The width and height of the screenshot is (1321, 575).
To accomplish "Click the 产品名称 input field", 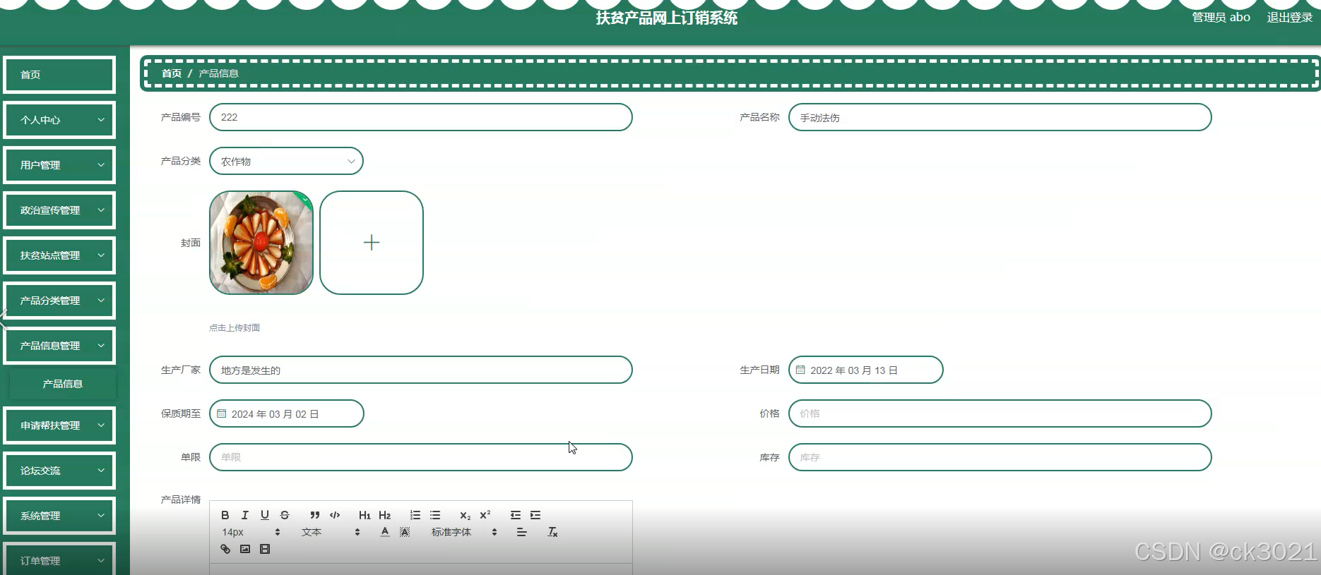I will coord(1000,117).
